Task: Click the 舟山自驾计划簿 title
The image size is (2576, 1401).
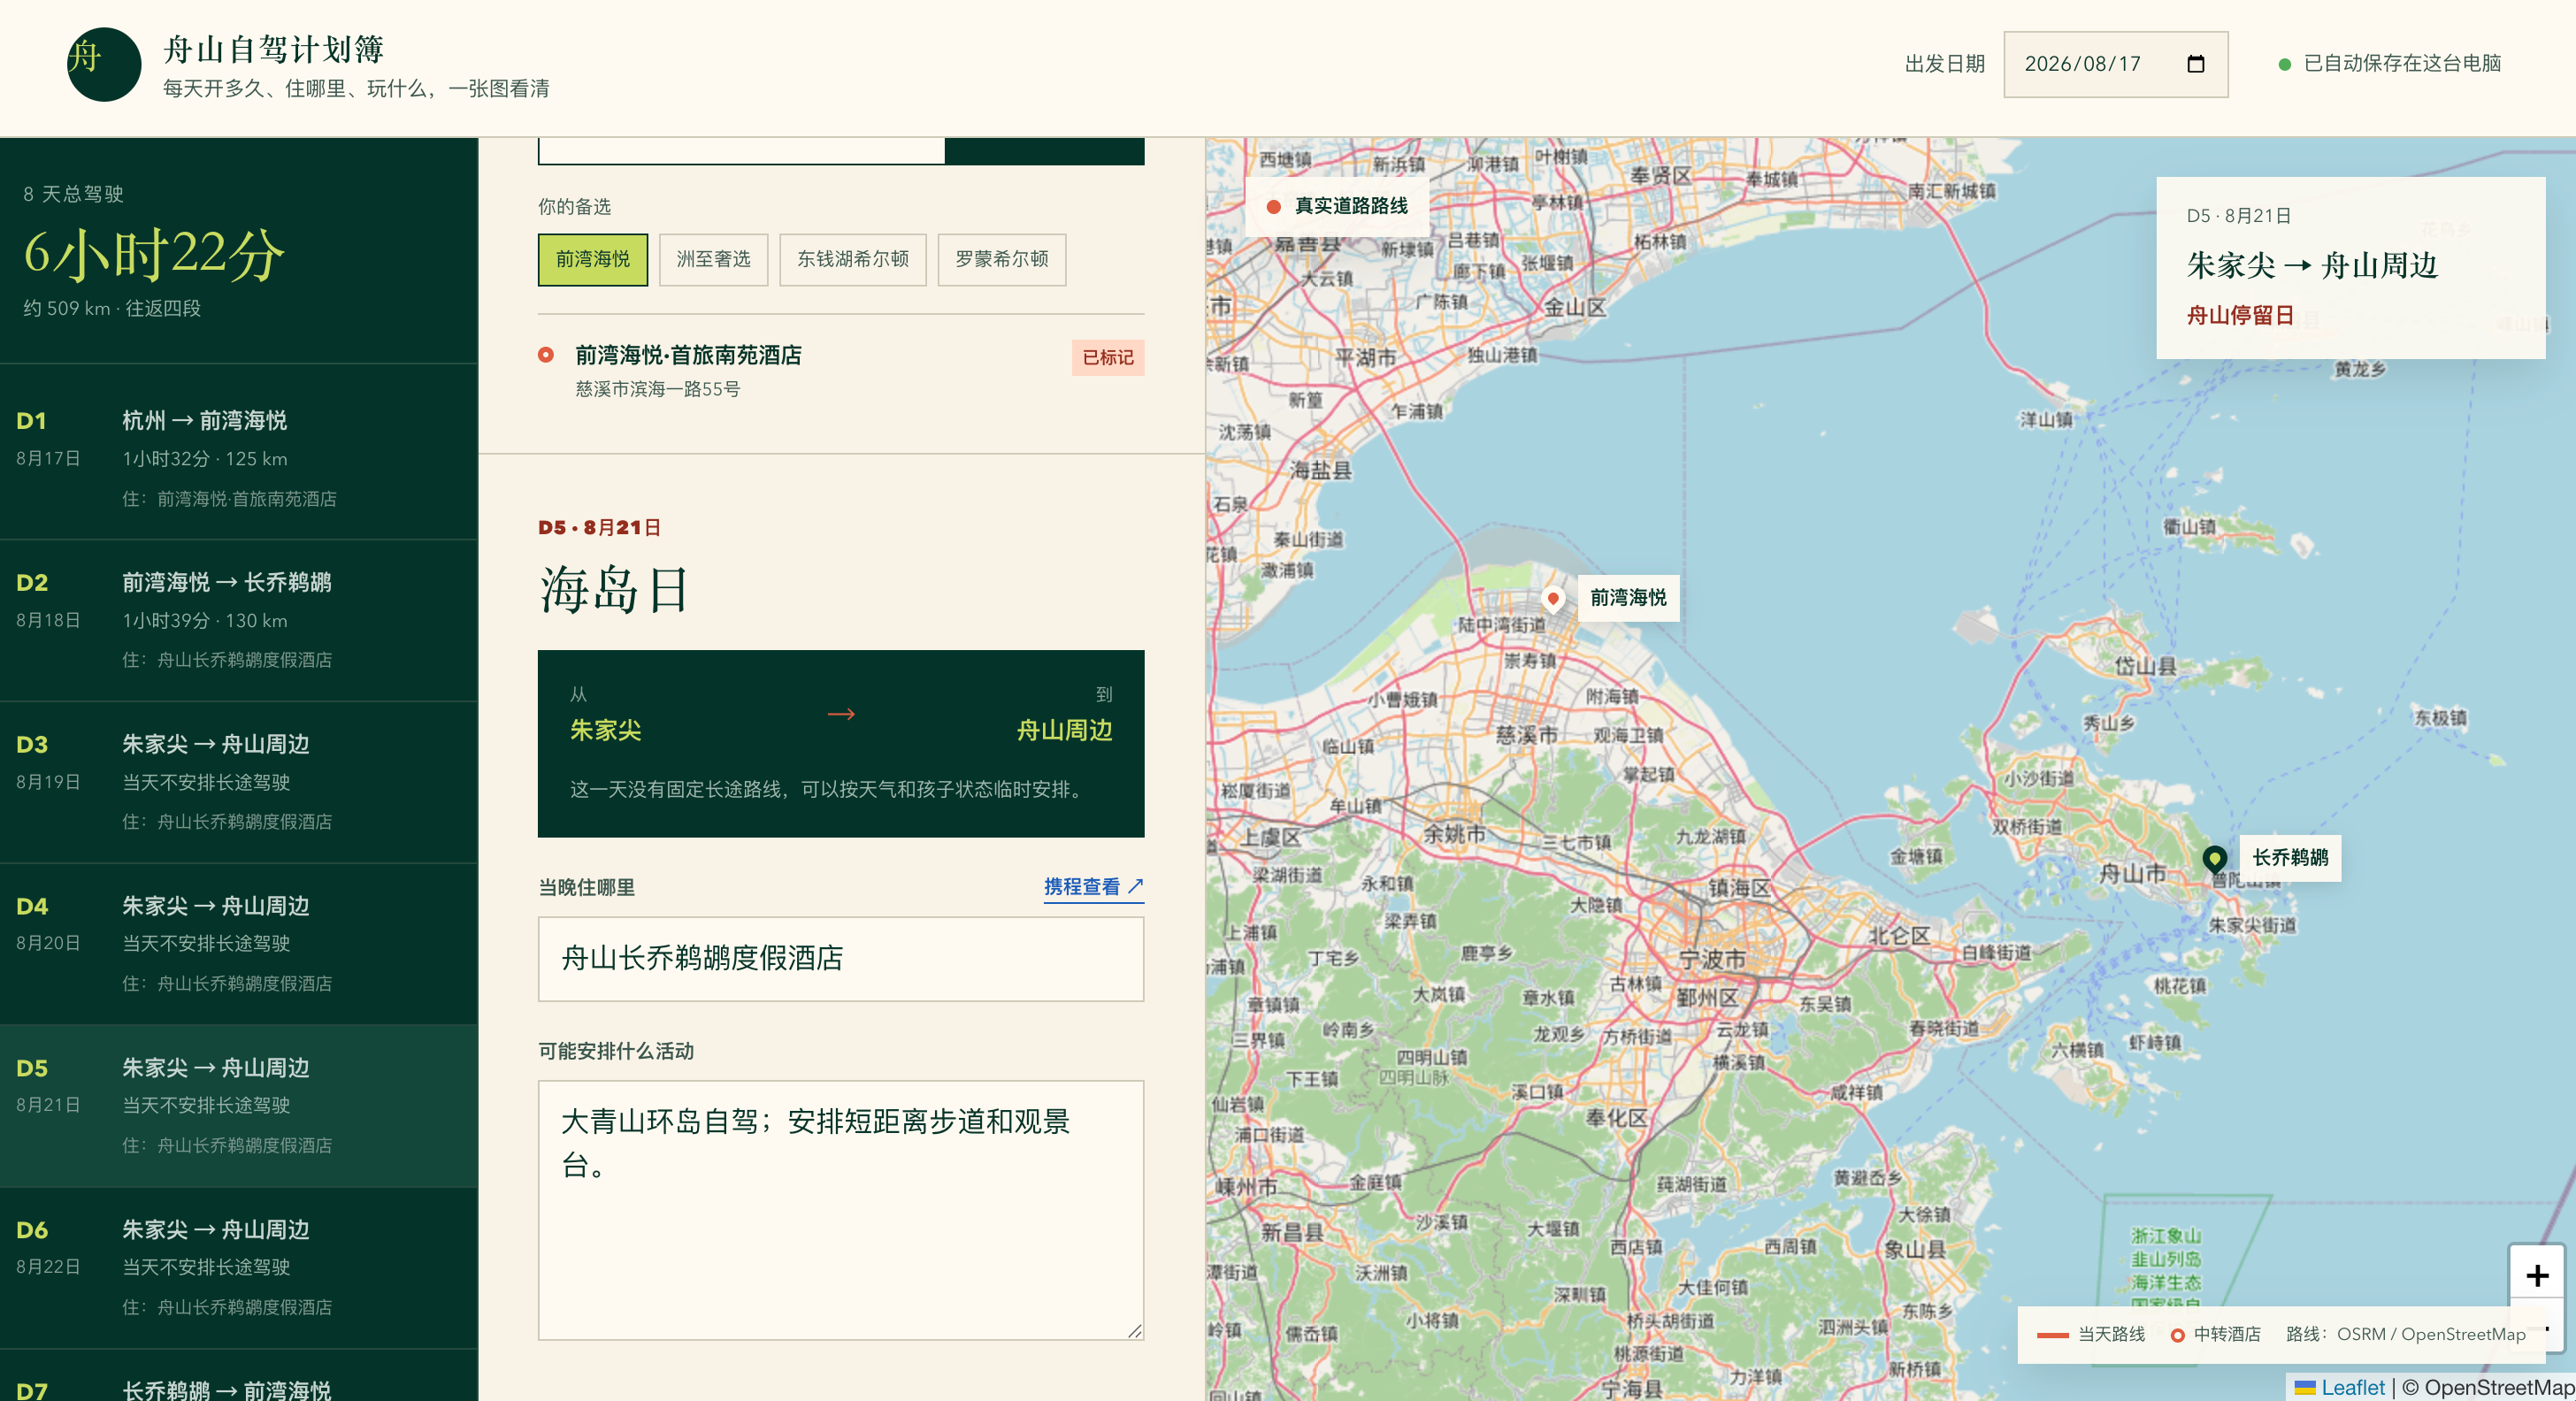Action: click(x=274, y=49)
